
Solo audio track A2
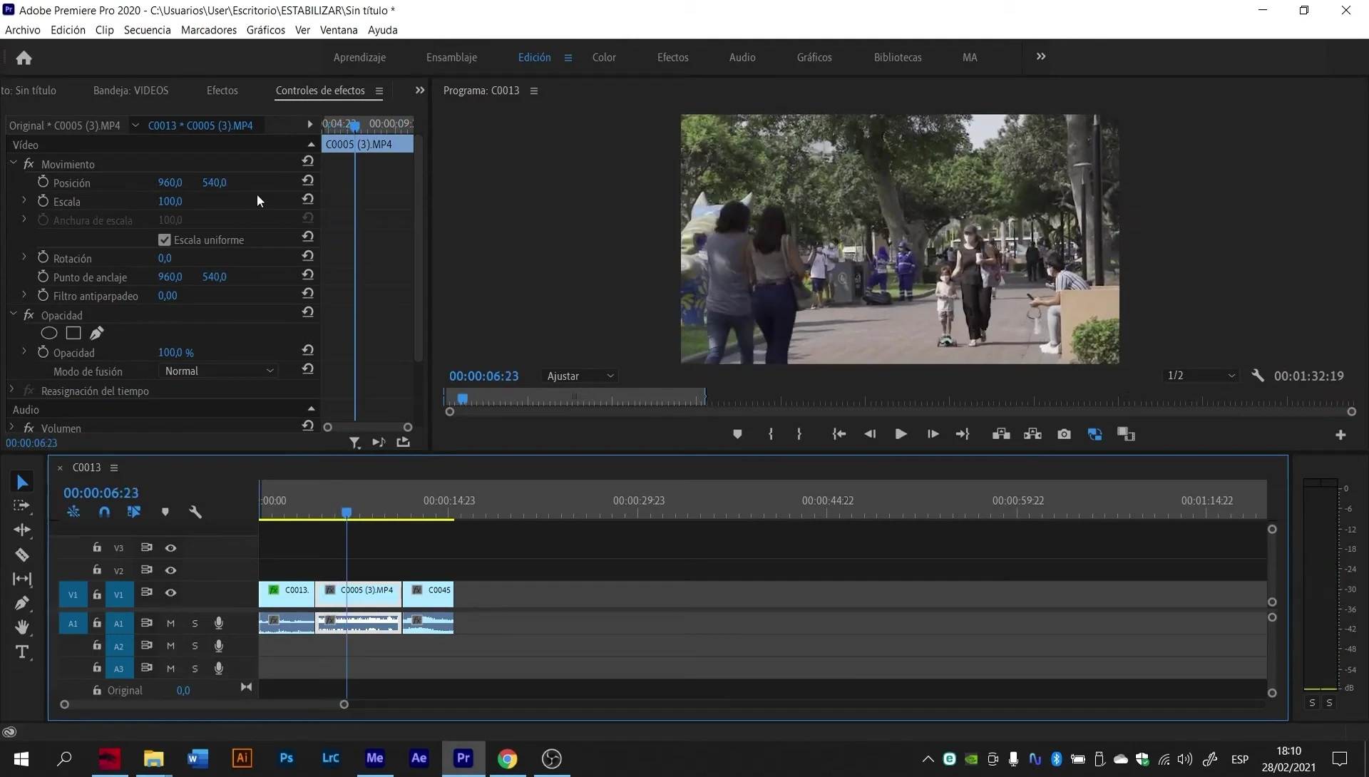tap(195, 646)
